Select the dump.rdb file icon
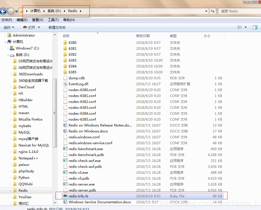This screenshot has height=210, width=261. click(x=65, y=78)
